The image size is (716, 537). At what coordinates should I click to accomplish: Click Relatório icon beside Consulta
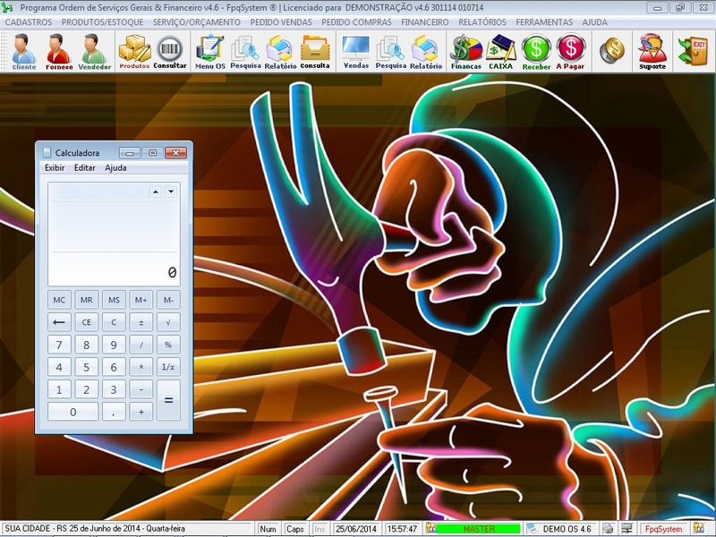(x=280, y=52)
